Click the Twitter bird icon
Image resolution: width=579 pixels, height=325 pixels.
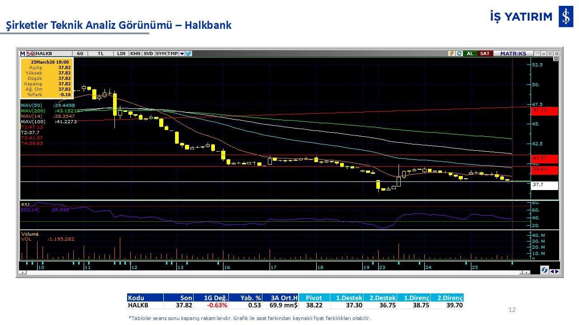tap(189, 53)
